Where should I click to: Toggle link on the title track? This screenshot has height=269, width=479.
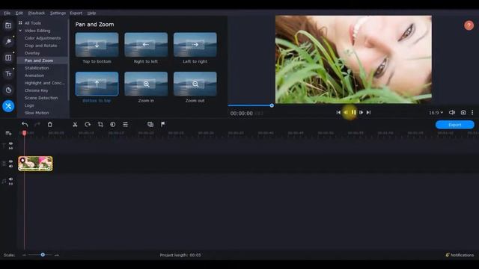(x=10, y=148)
